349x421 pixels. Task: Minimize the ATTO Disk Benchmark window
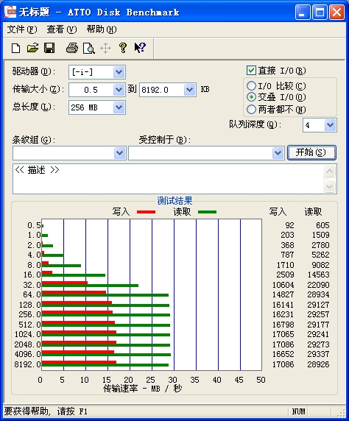click(303, 13)
